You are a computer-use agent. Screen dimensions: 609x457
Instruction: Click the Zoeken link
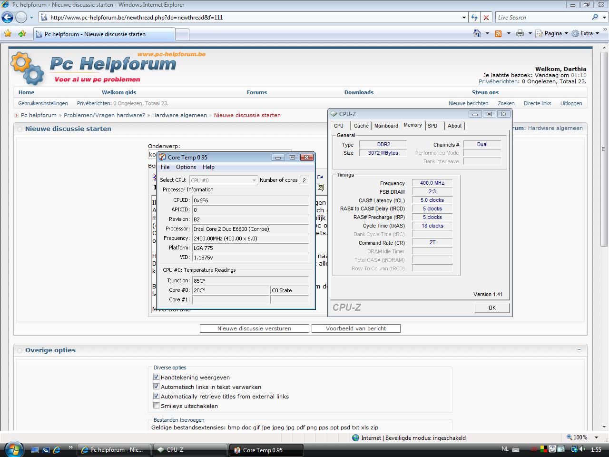506,103
